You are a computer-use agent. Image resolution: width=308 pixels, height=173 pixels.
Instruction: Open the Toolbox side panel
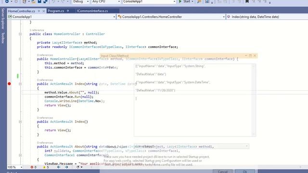click(x=3, y=38)
